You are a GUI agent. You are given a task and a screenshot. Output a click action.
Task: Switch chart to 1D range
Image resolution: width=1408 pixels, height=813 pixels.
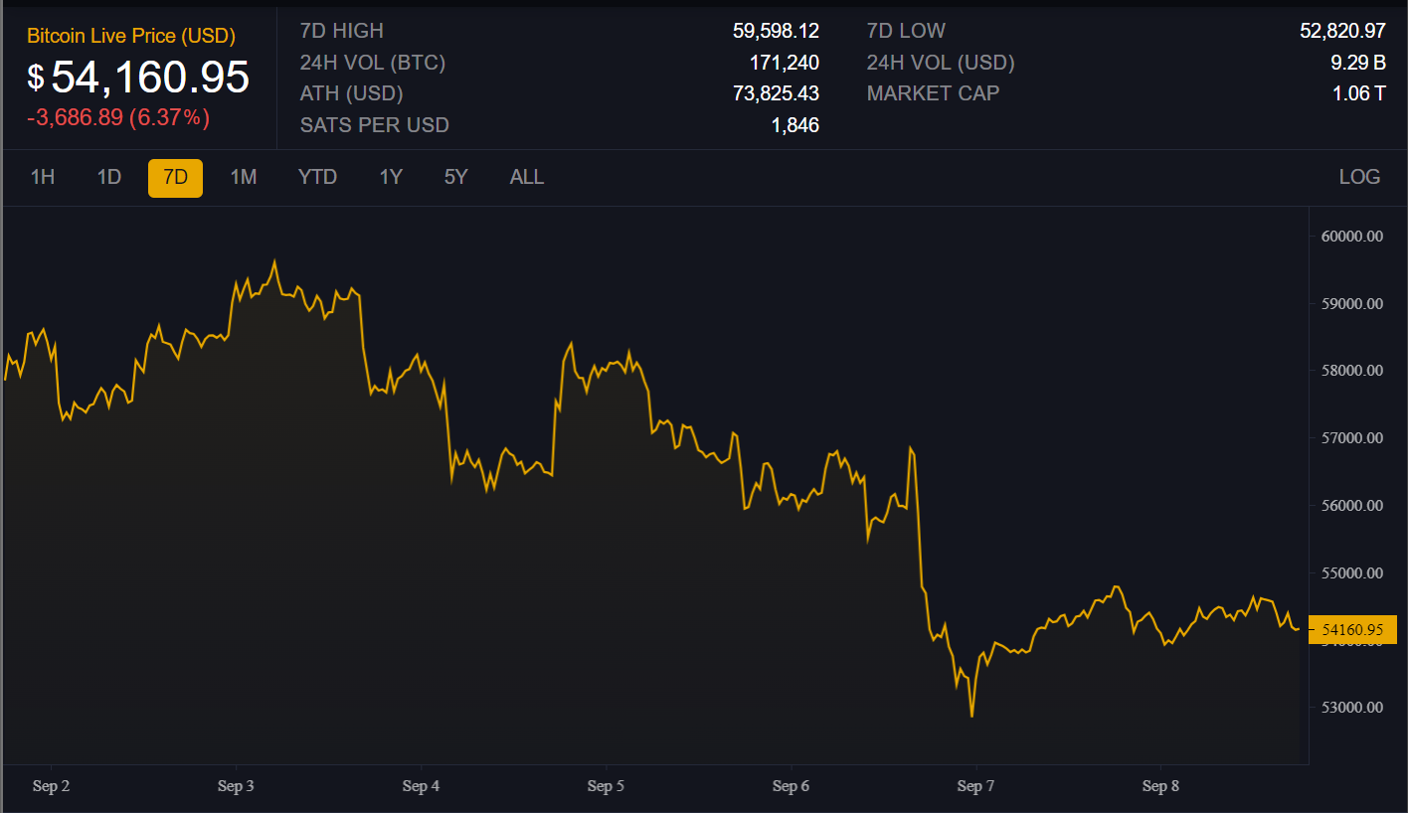coord(108,177)
